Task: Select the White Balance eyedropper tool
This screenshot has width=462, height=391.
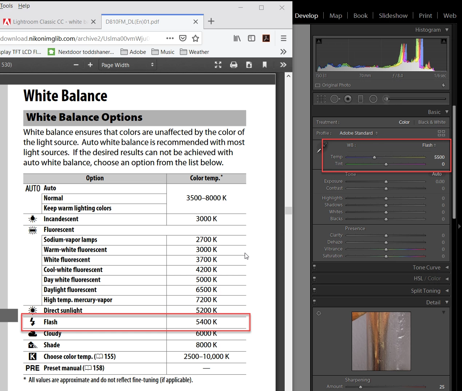Action: click(322, 147)
